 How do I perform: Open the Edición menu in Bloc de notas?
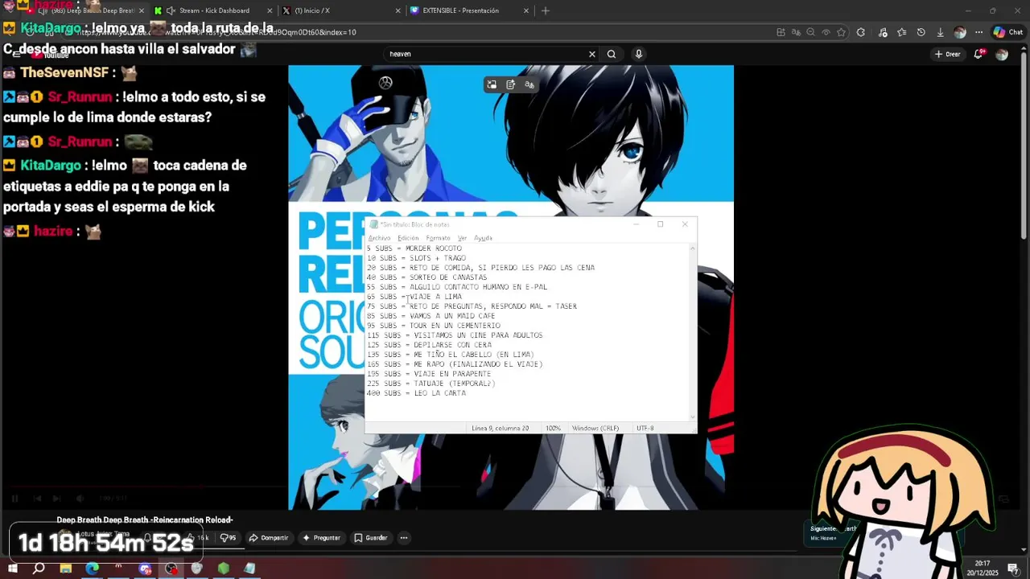(408, 238)
